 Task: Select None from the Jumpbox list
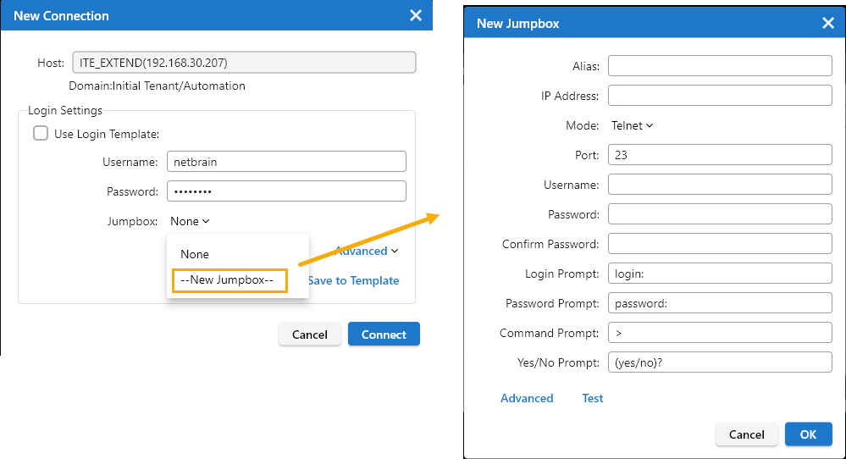(x=195, y=254)
